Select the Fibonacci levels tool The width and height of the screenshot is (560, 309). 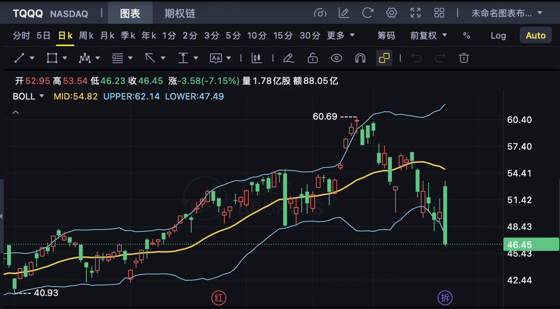[x=118, y=58]
